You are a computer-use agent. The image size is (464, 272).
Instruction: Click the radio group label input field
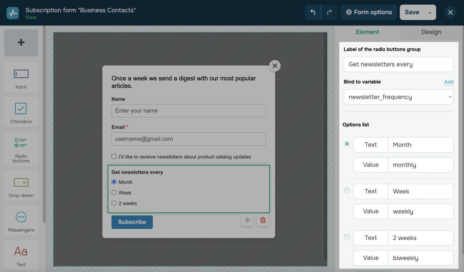pos(398,64)
